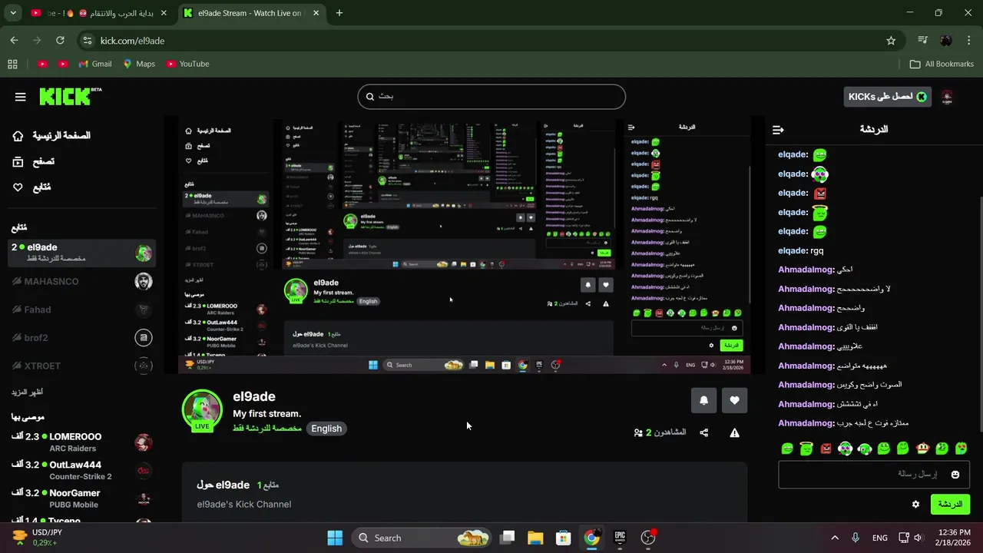Insert the purple-eyed headphones emote
983x553 pixels.
tap(845, 449)
